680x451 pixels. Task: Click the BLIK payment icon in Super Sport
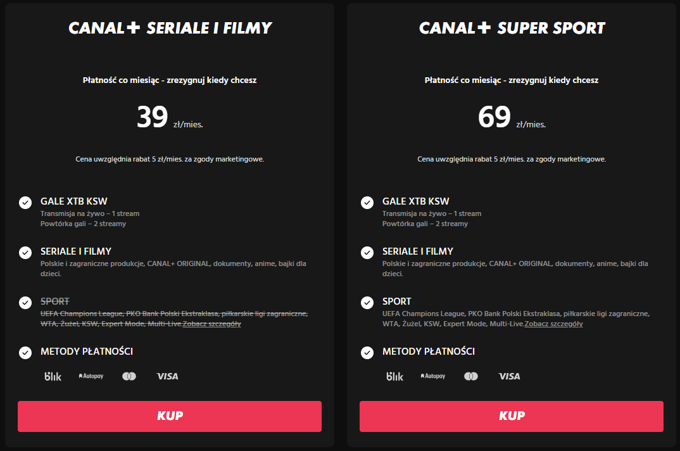click(395, 376)
